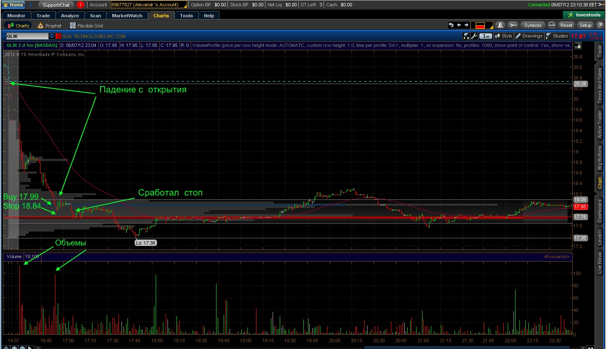Select the Tools tab
This screenshot has width=606, height=349.
click(186, 16)
